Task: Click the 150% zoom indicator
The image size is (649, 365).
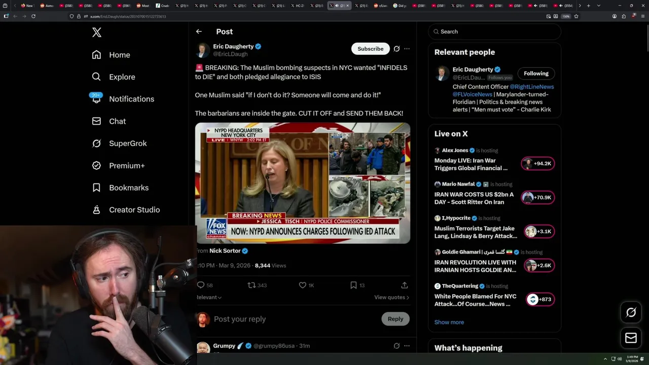Action: [566, 16]
